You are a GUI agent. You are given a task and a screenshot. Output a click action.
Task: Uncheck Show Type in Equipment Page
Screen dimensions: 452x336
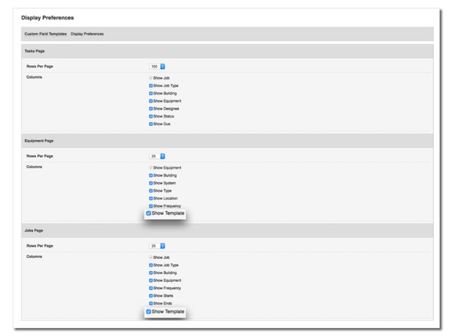click(151, 191)
